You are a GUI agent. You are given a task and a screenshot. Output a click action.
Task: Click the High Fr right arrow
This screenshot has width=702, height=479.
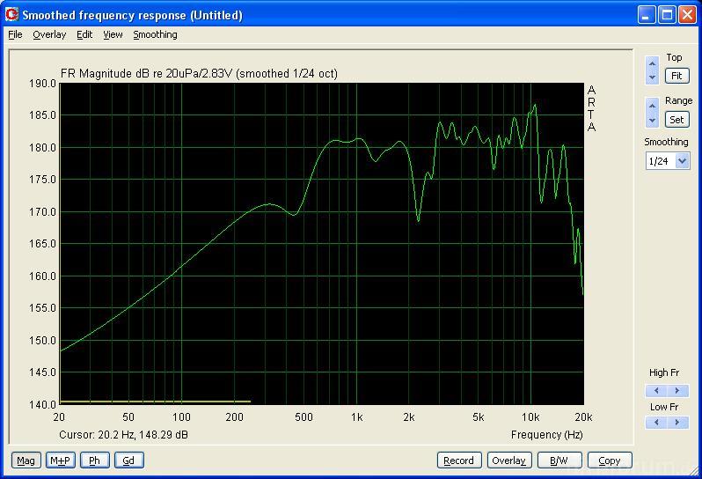tap(676, 391)
